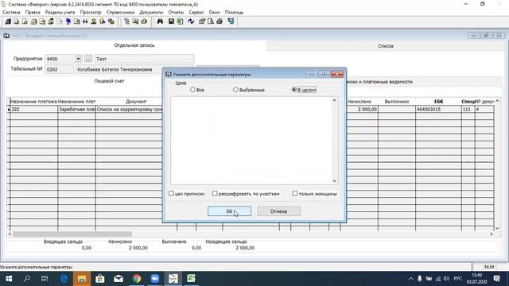This screenshot has height=286, width=509.
Task: Switch to the Отдельная запись tab
Action: tap(134, 45)
